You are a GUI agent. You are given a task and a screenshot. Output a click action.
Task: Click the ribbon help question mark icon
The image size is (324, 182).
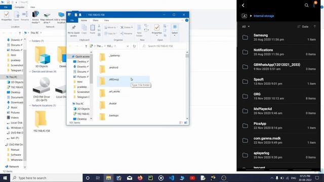pos(187,20)
